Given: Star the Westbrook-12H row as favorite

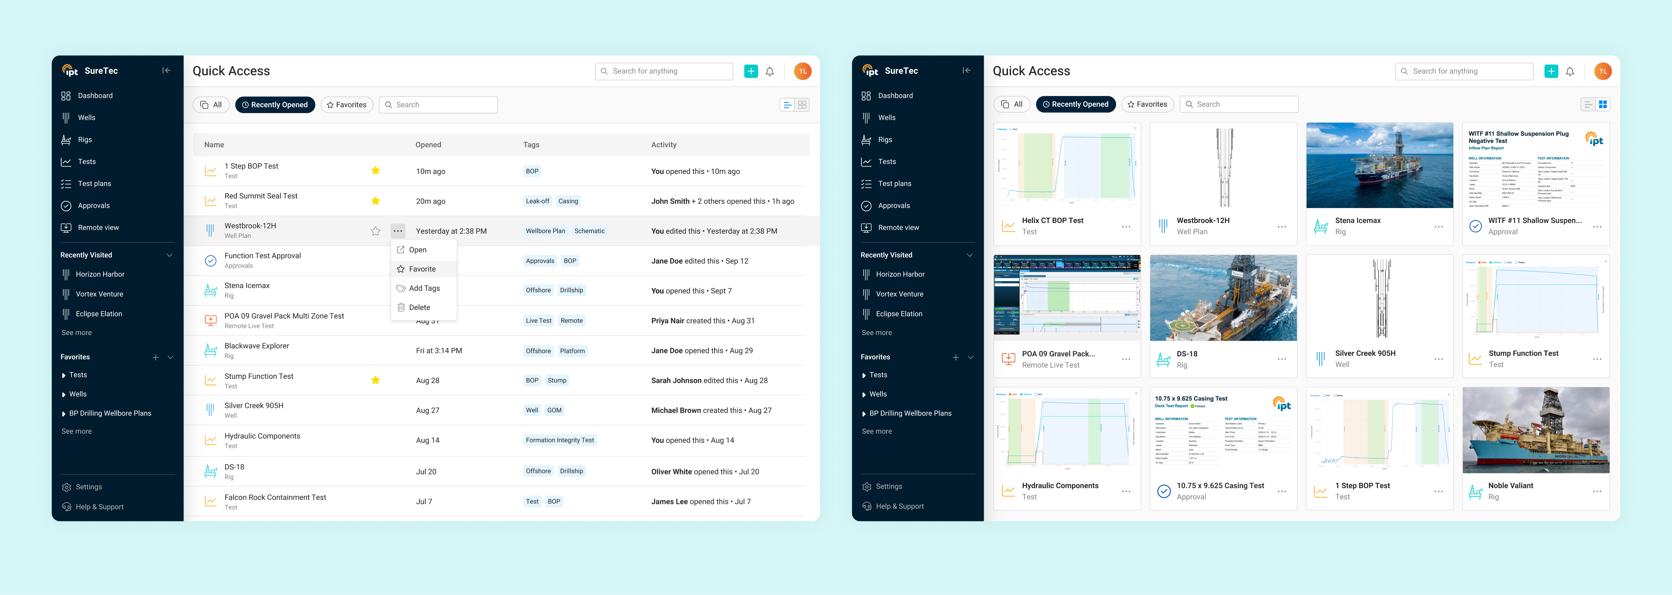Looking at the screenshot, I should (375, 231).
